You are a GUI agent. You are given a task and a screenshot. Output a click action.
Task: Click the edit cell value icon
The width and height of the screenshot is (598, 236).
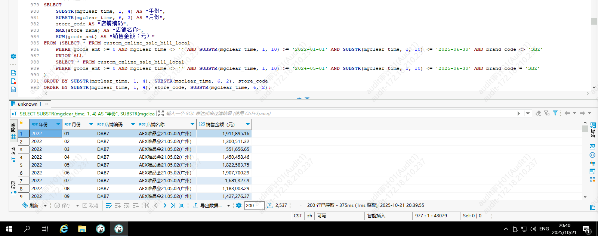pos(109,205)
